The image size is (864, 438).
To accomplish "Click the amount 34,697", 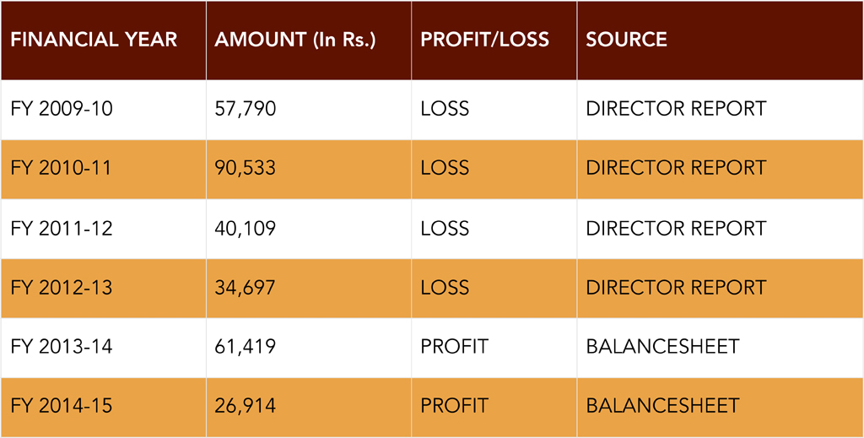I will pos(246,287).
